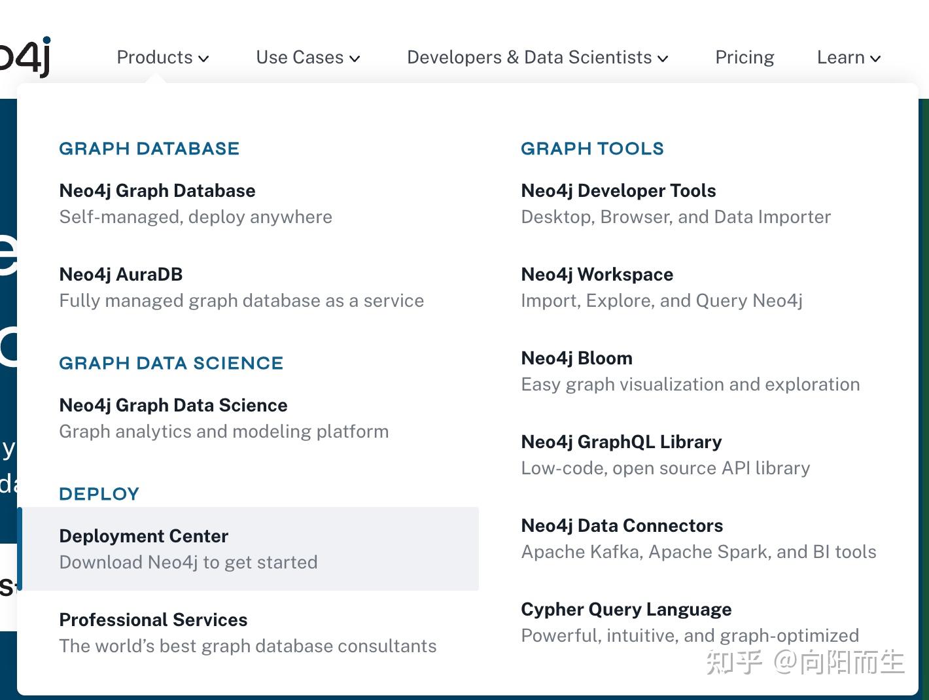Open Cypher Query Language page
This screenshot has width=929, height=700.
point(626,610)
